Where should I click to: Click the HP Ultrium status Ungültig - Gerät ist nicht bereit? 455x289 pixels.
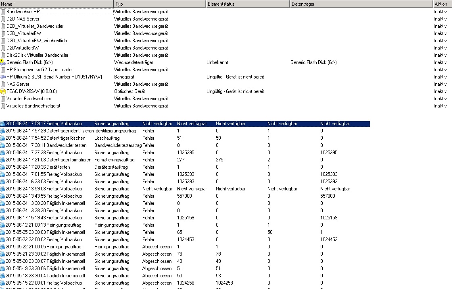click(x=235, y=77)
